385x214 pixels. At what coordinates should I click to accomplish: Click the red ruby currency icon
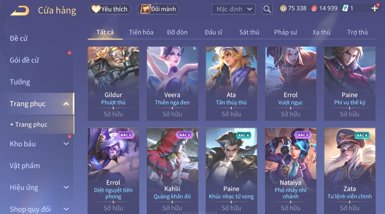(x=314, y=8)
